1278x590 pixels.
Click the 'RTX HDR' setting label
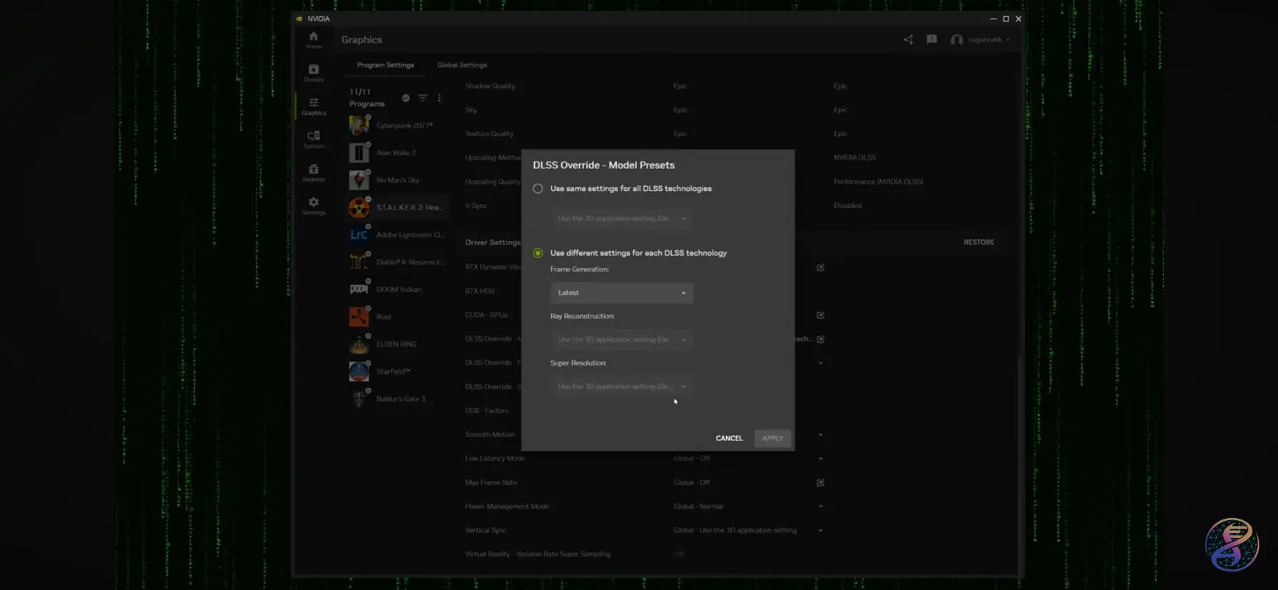(480, 291)
